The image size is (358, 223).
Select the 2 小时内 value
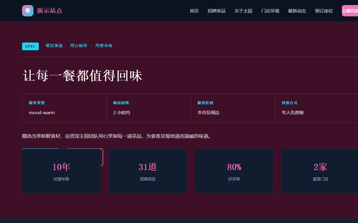click(x=122, y=113)
